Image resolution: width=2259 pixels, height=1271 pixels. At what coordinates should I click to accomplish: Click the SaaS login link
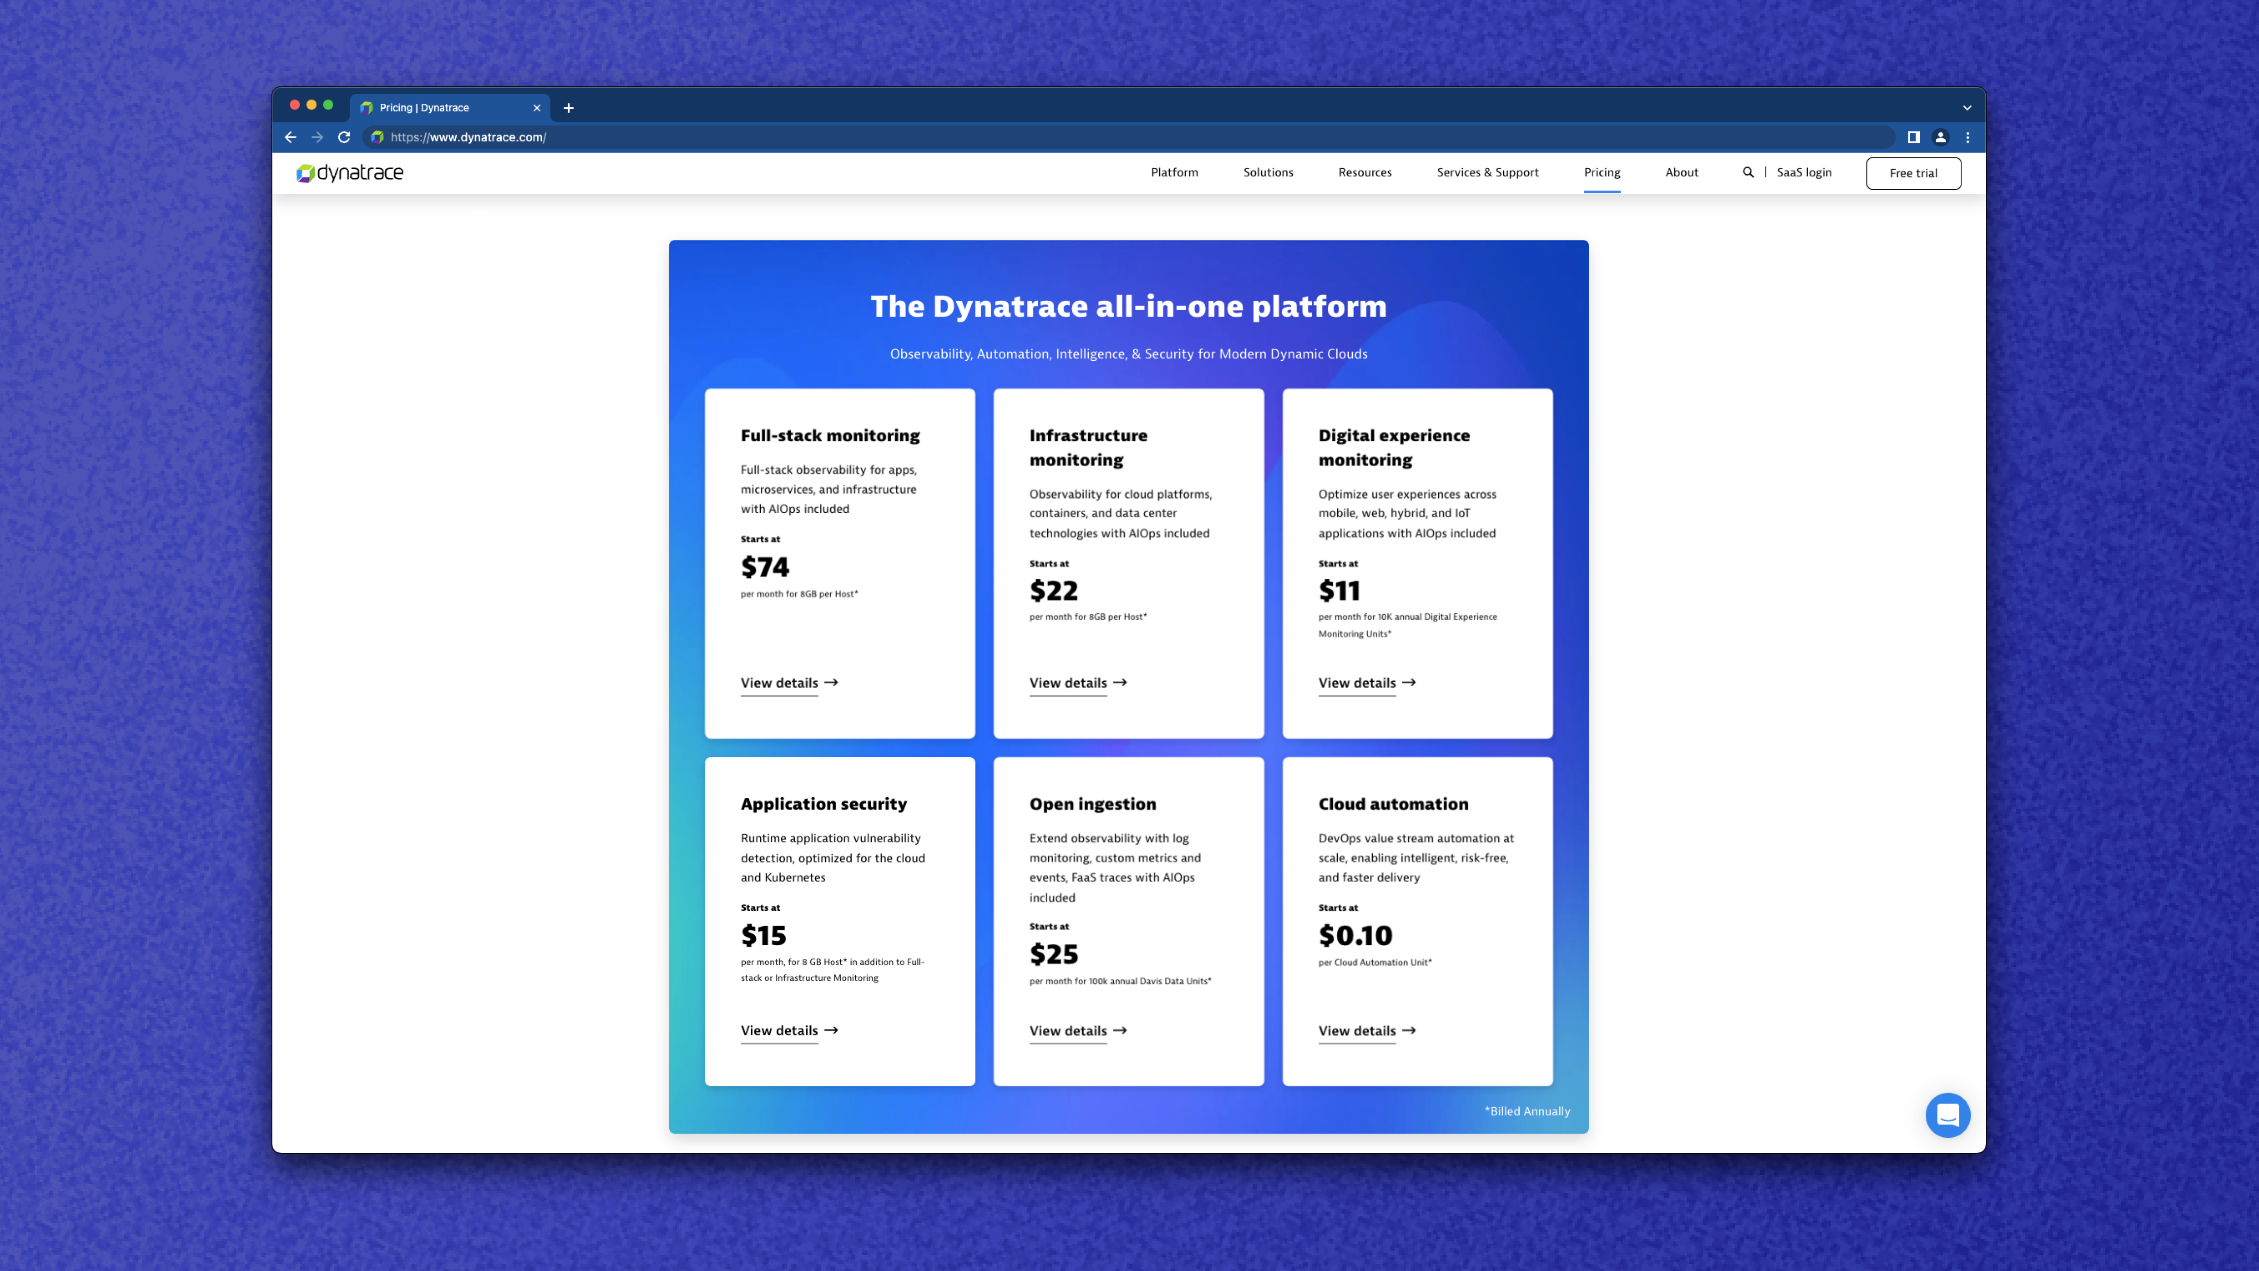pos(1804,172)
